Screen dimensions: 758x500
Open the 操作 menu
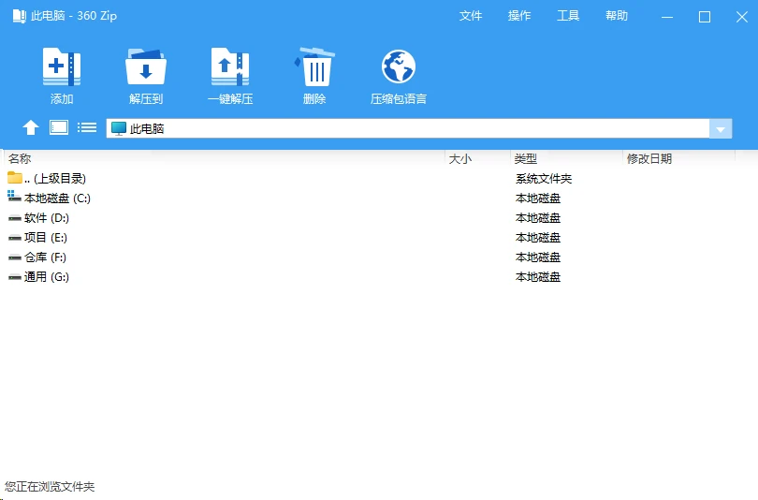(x=519, y=16)
